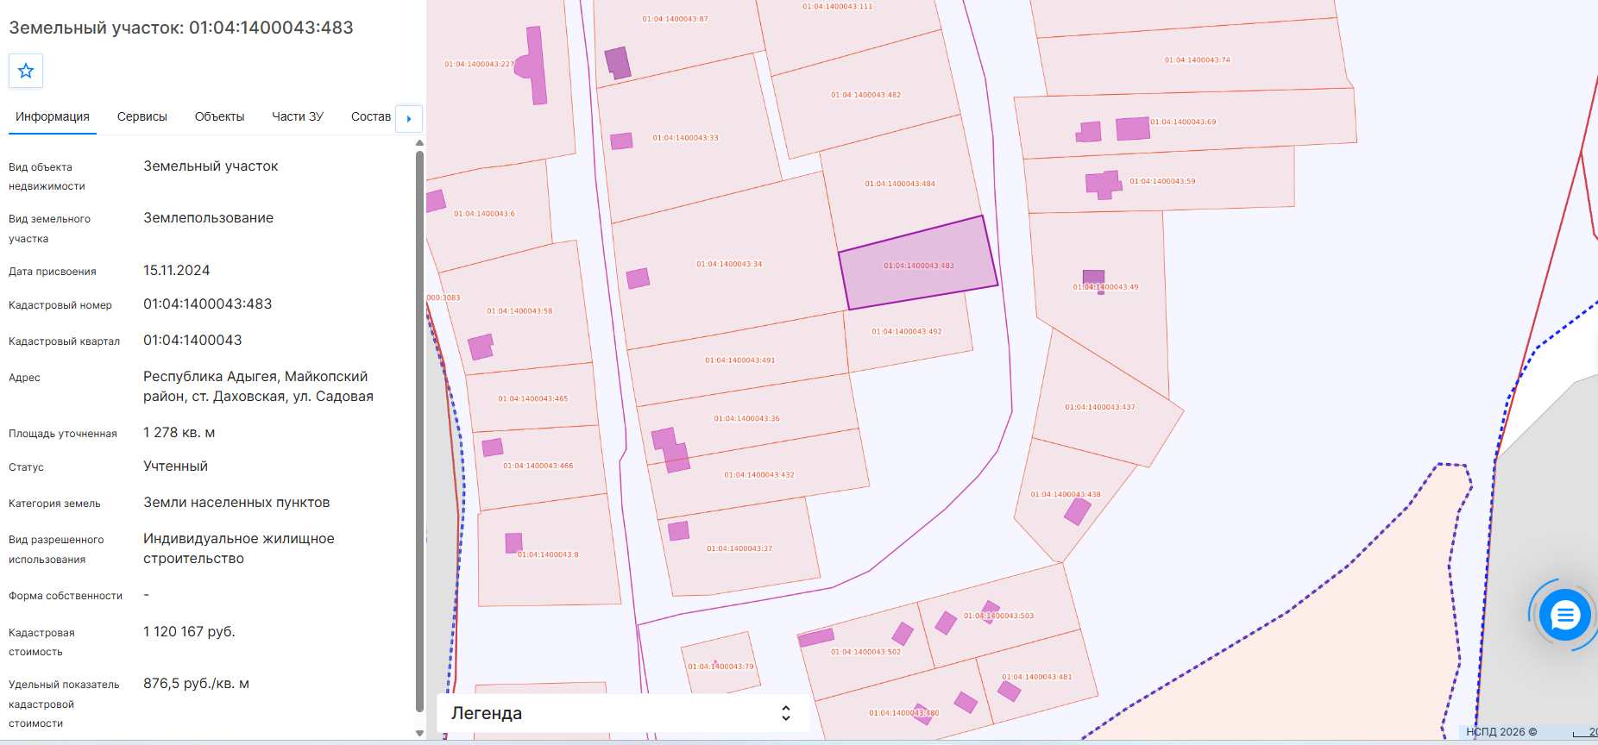1598x745 pixels.
Task: Click the info panel vertical scrollbar
Action: coord(419,431)
